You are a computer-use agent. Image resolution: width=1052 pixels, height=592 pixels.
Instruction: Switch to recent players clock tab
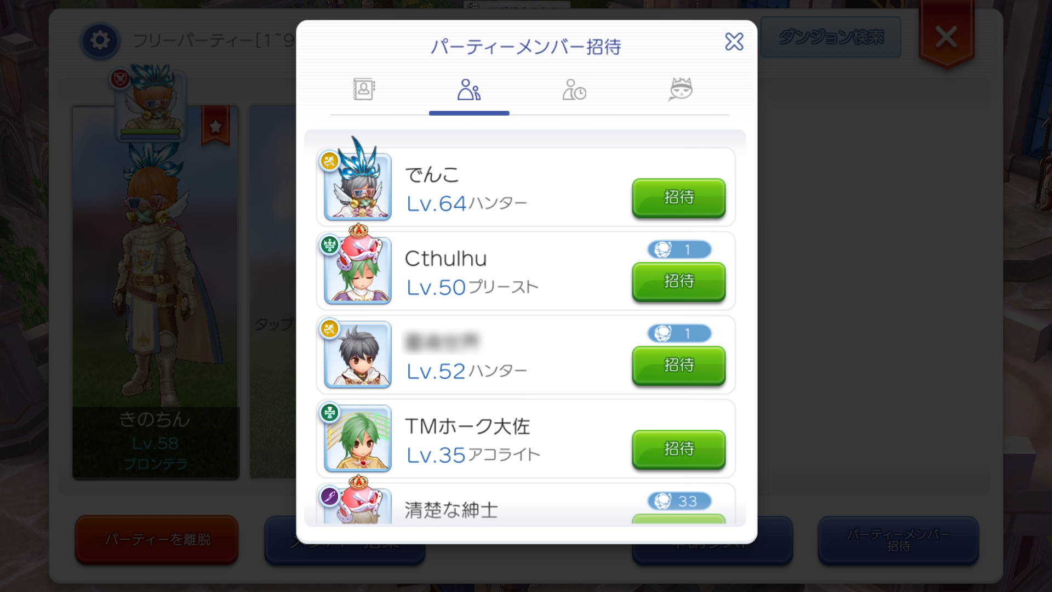[x=574, y=89]
